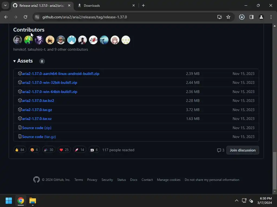Toggle the thumbs up reaction with 84
Screen dimensions: 277x207
click(20, 150)
